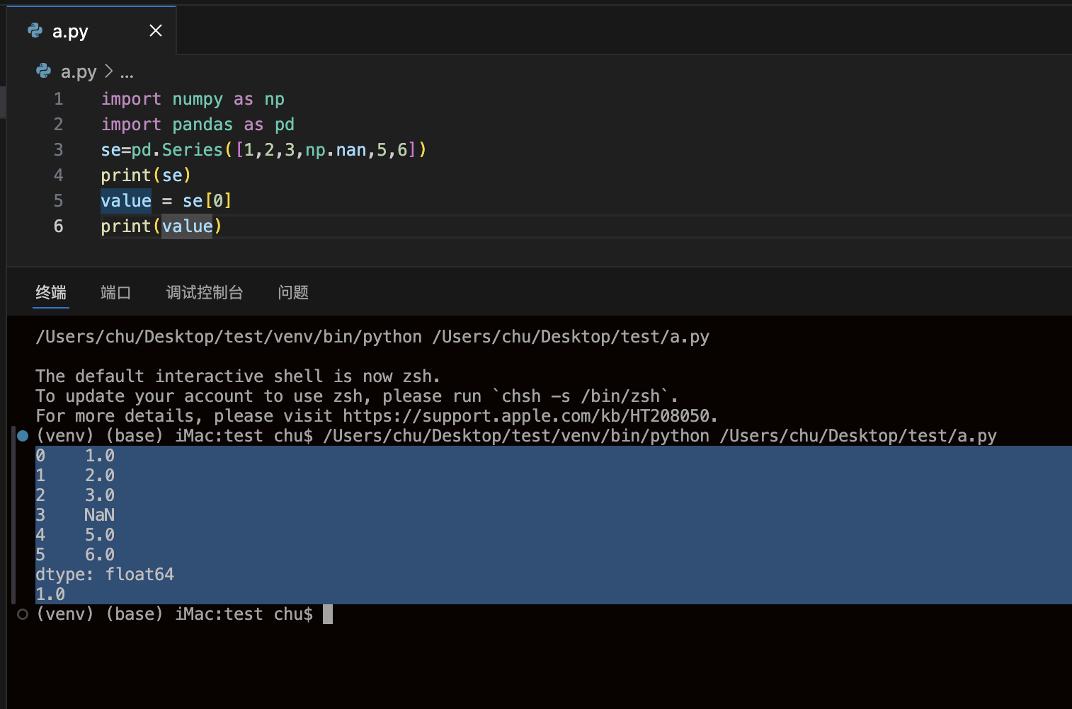Place cursor on 'numpy' in line 1
This screenshot has width=1072, height=709.
point(198,99)
